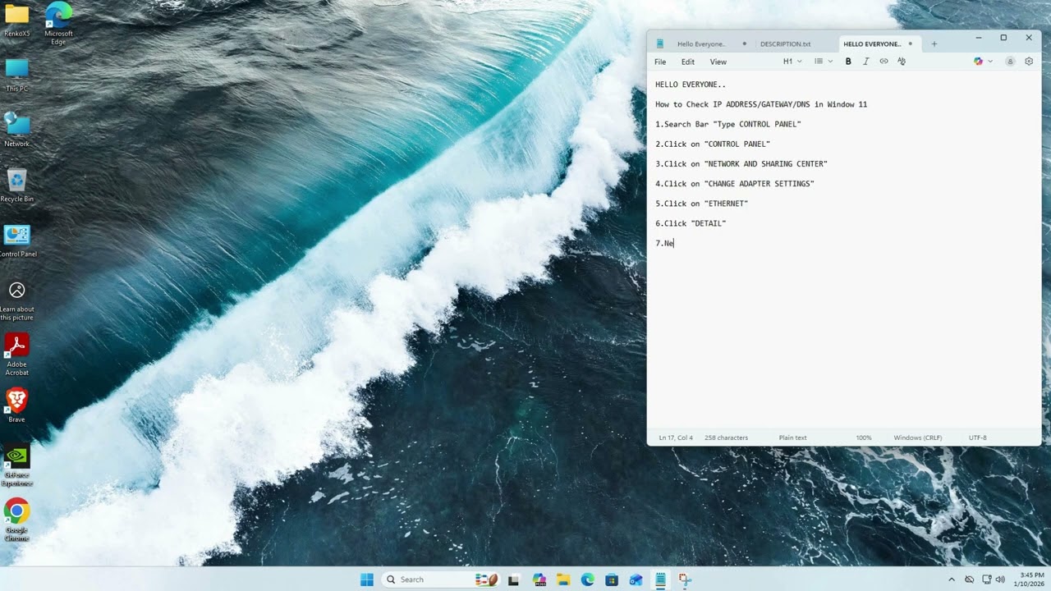
Task: Click the line "HELLO EVERYONE.." in editor
Action: (x=691, y=85)
